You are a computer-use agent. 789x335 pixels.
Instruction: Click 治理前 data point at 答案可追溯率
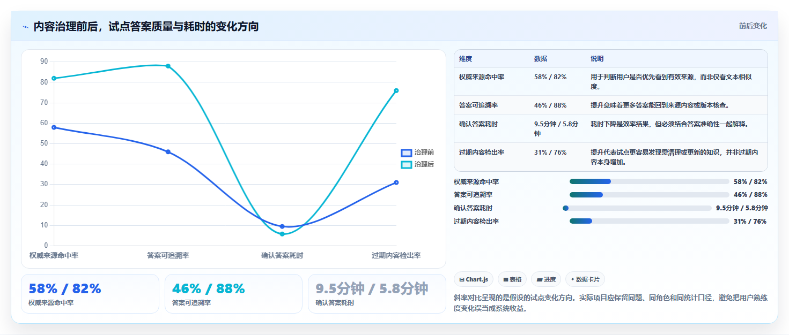[x=168, y=152]
